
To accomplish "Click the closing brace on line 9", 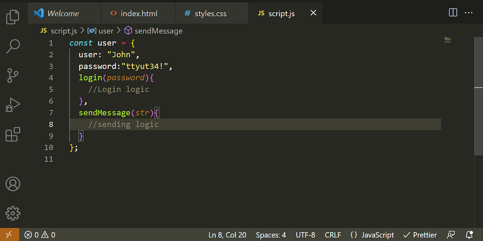I will [81, 136].
